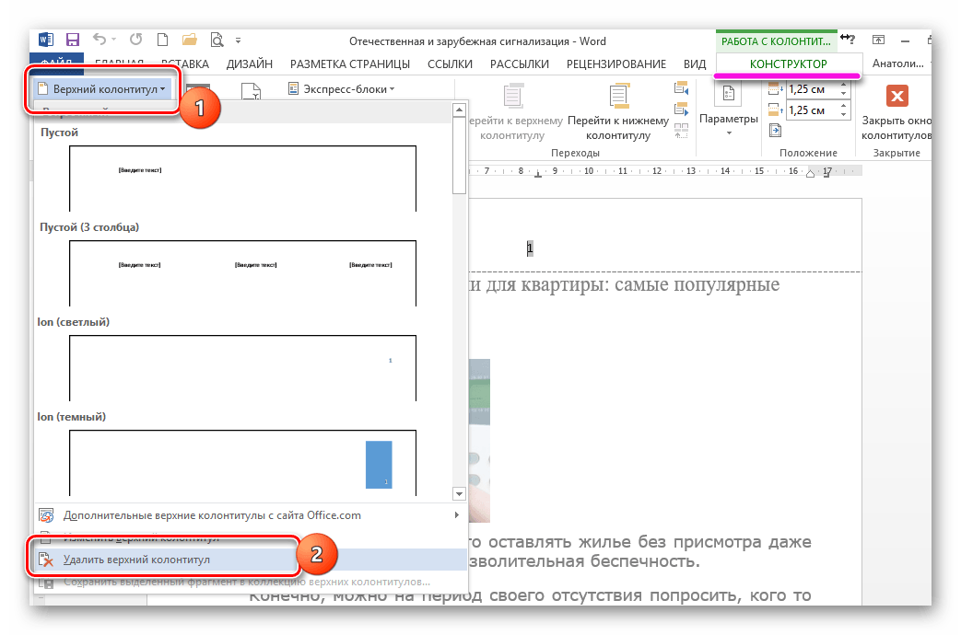This screenshot has width=961, height=635.
Task: Click the Previous section icon in Переходы group
Action: [682, 89]
